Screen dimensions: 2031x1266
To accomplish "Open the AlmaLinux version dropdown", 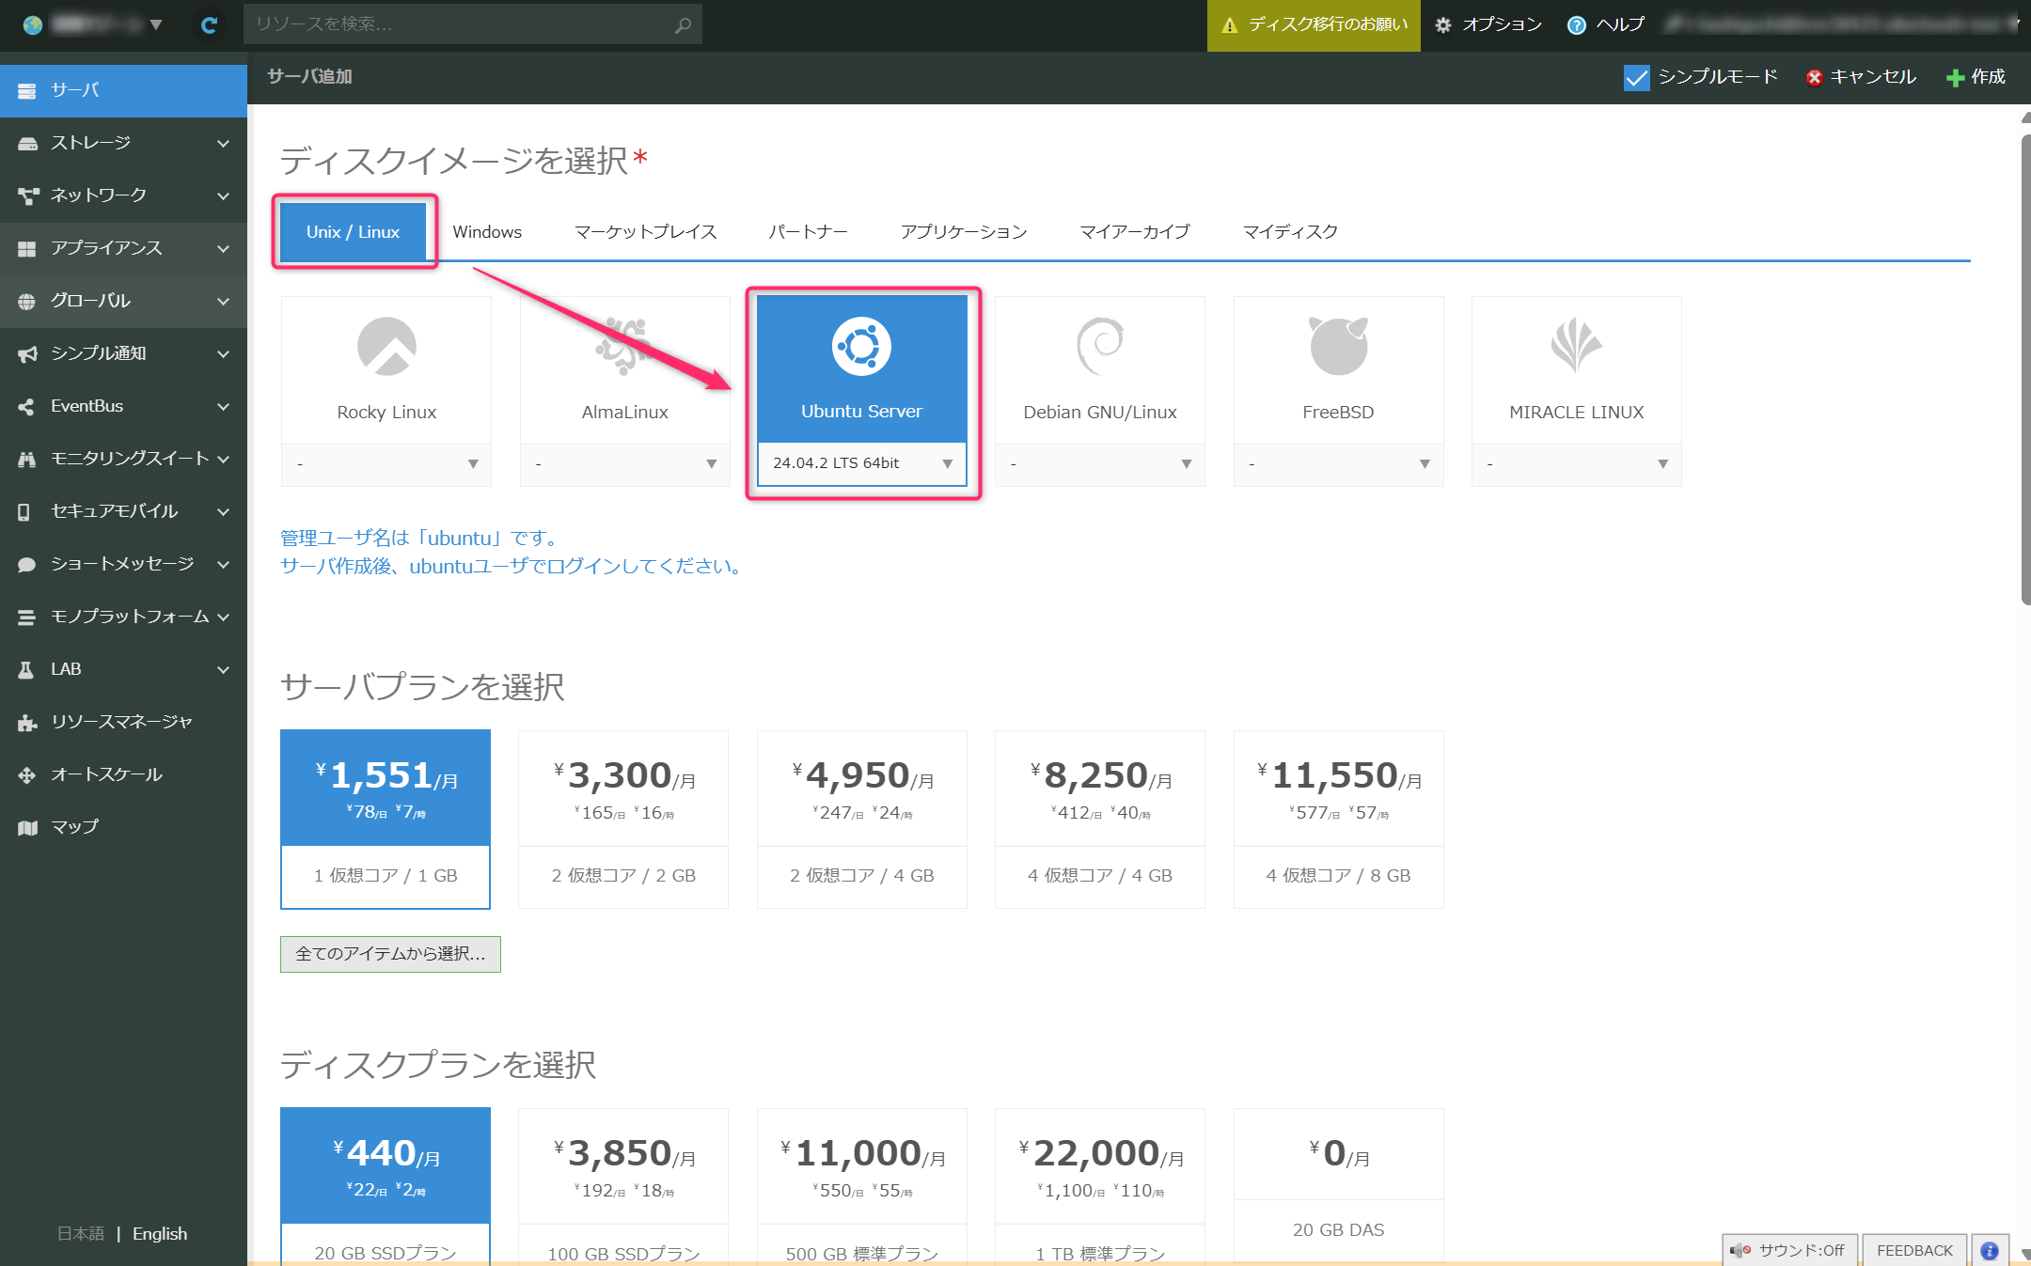I will (624, 464).
